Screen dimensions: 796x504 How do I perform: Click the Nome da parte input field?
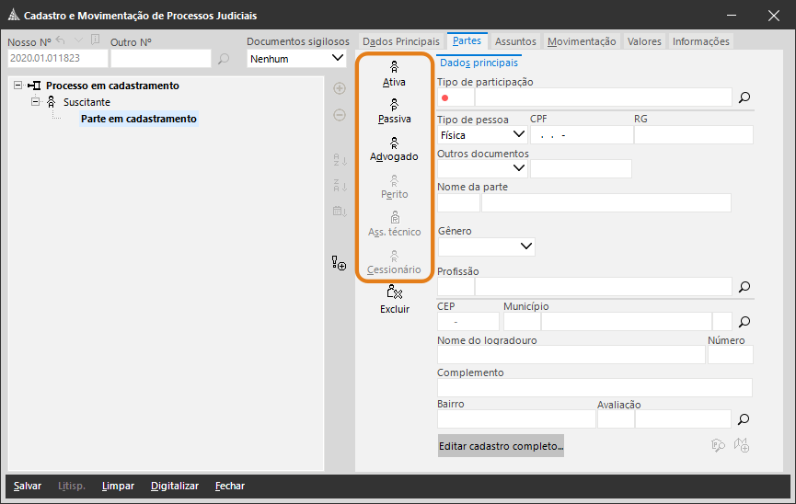(x=606, y=202)
